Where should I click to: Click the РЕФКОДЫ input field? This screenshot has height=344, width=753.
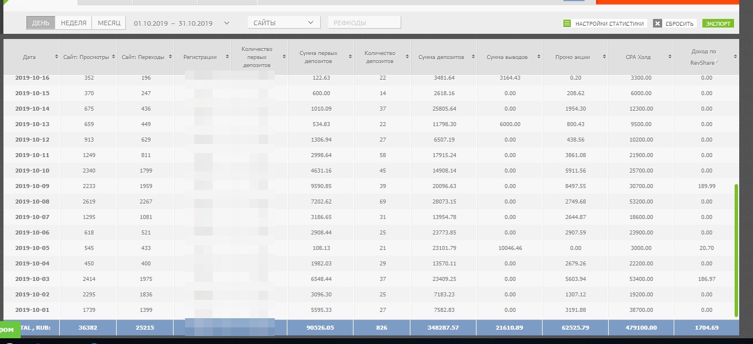(x=364, y=23)
